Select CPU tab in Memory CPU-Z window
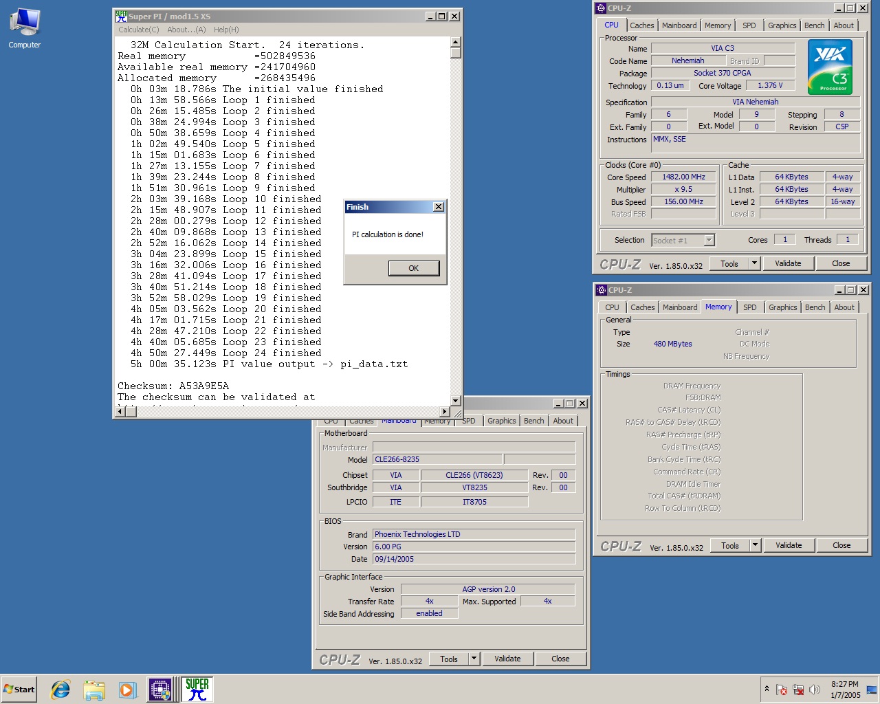This screenshot has width=880, height=704. 612,307
